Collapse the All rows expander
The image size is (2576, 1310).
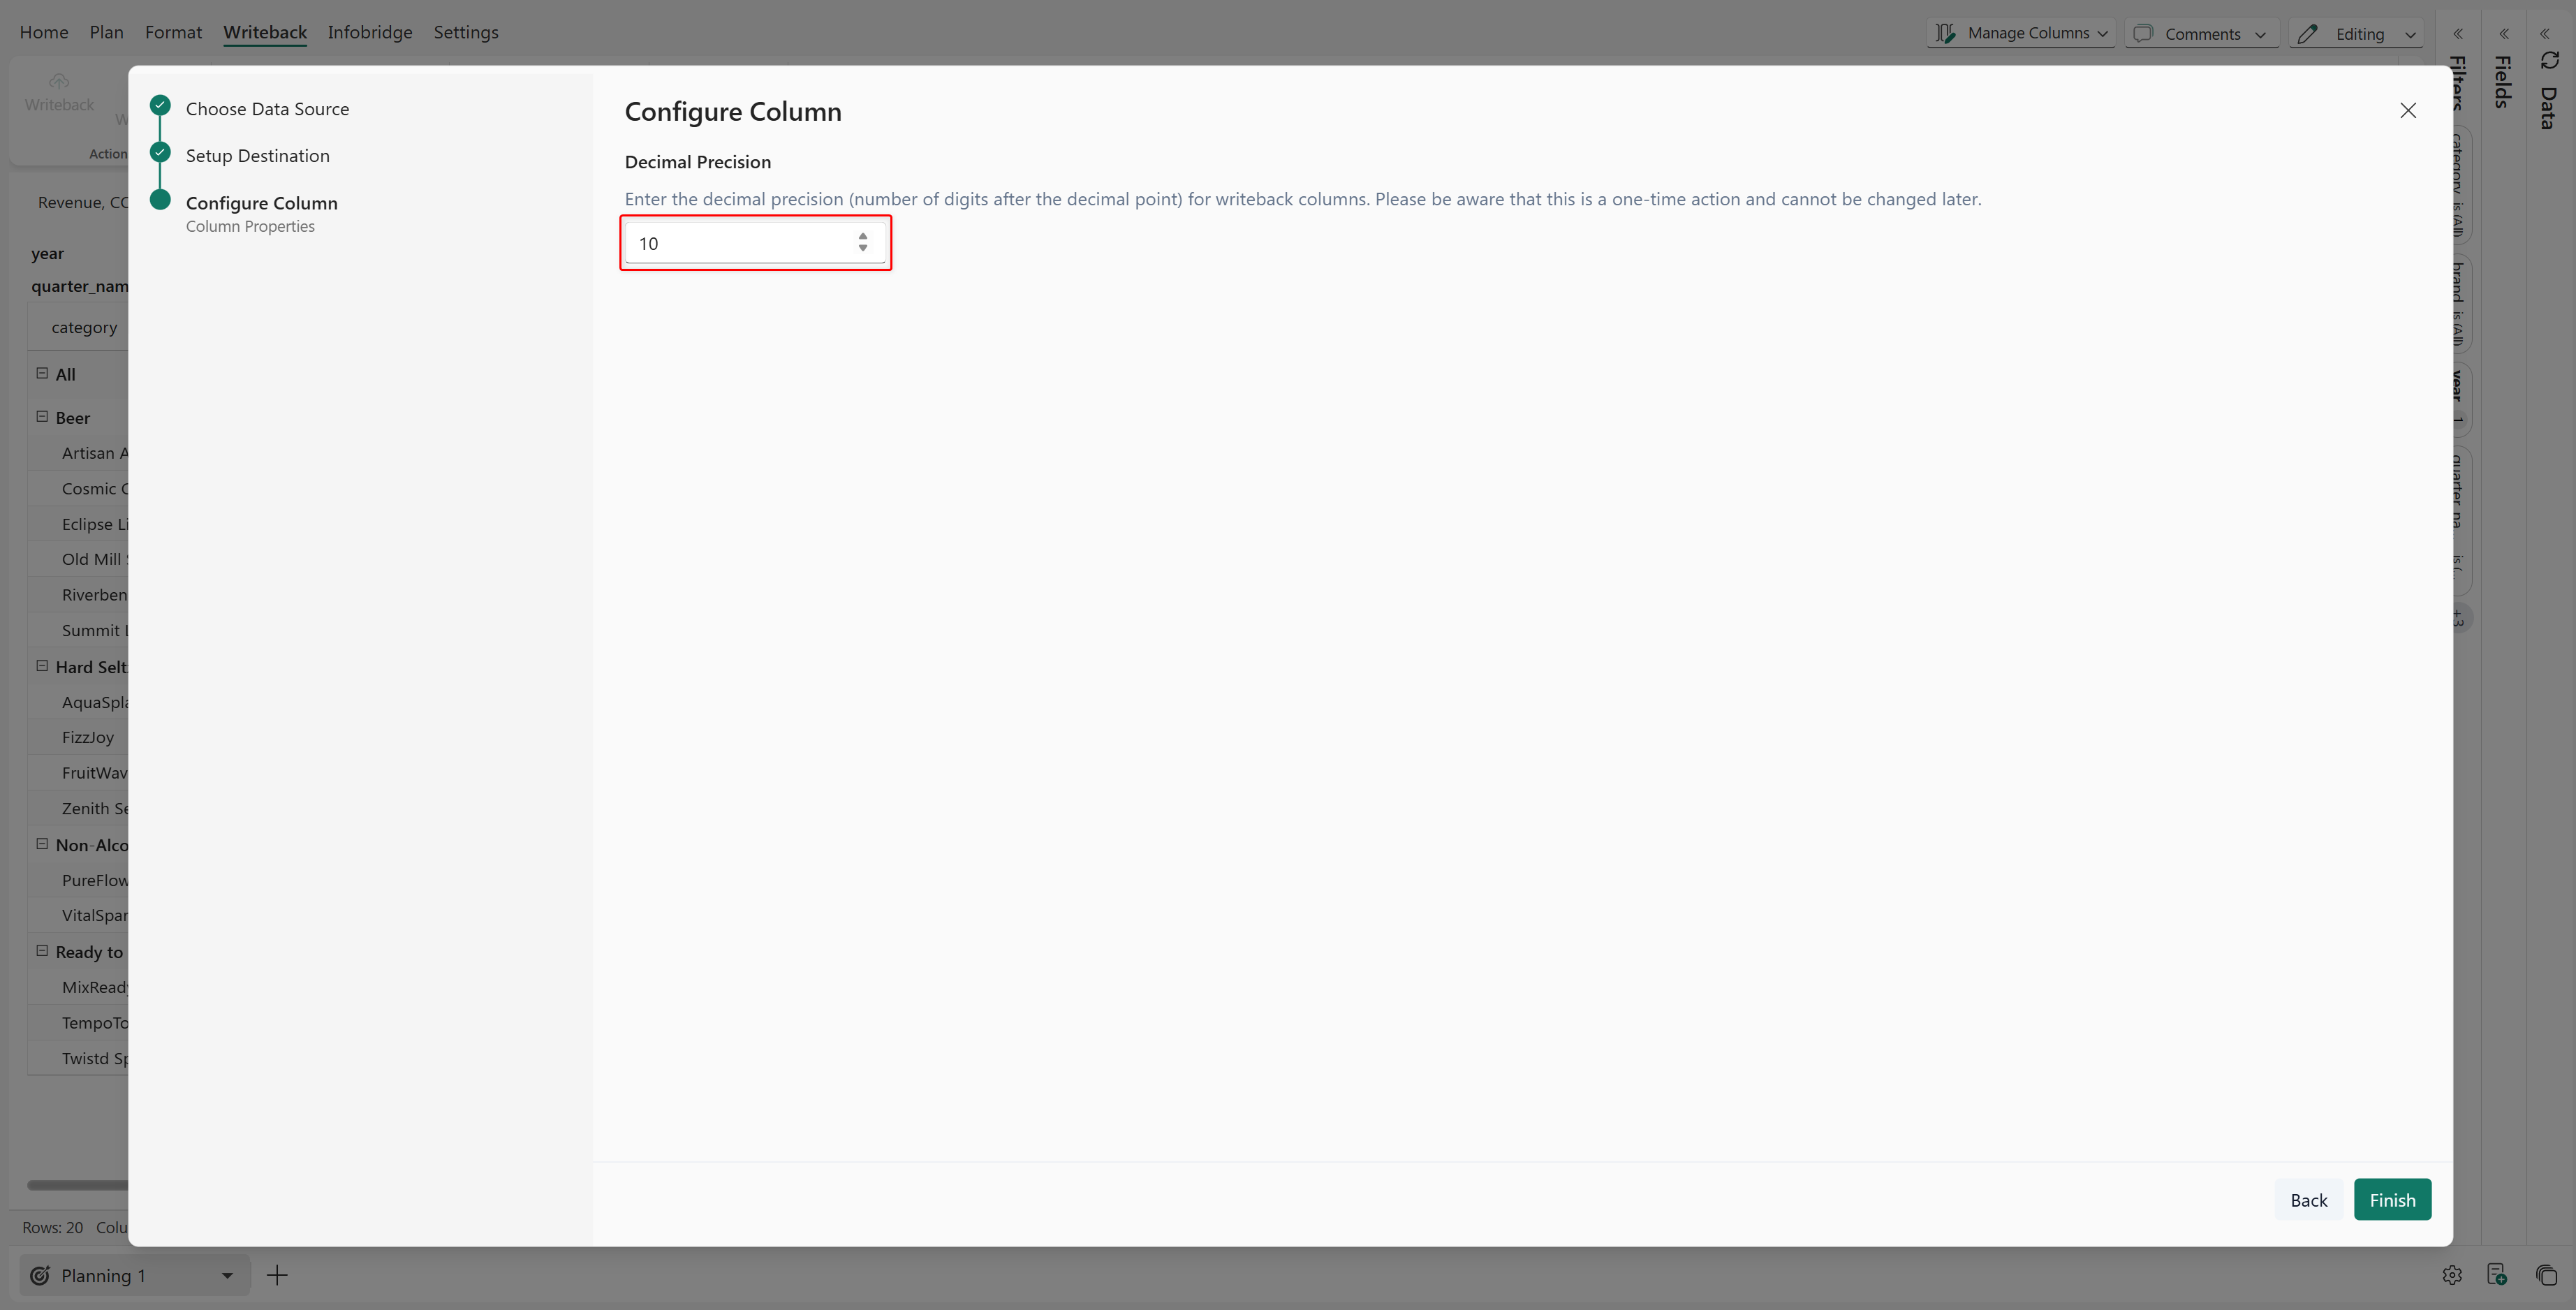coord(42,373)
